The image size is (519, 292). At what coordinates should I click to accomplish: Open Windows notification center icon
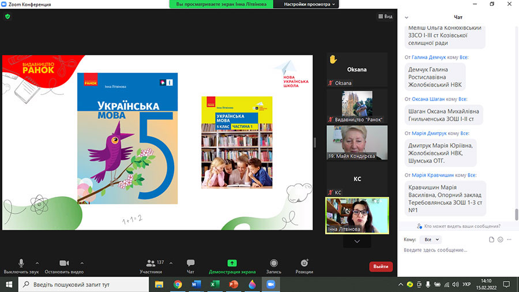point(506,284)
